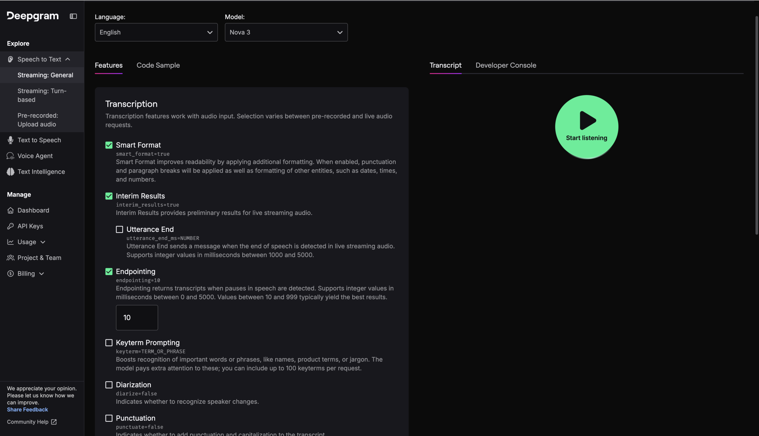Collapse the sidebar panel icon
This screenshot has height=436, width=759.
(73, 16)
